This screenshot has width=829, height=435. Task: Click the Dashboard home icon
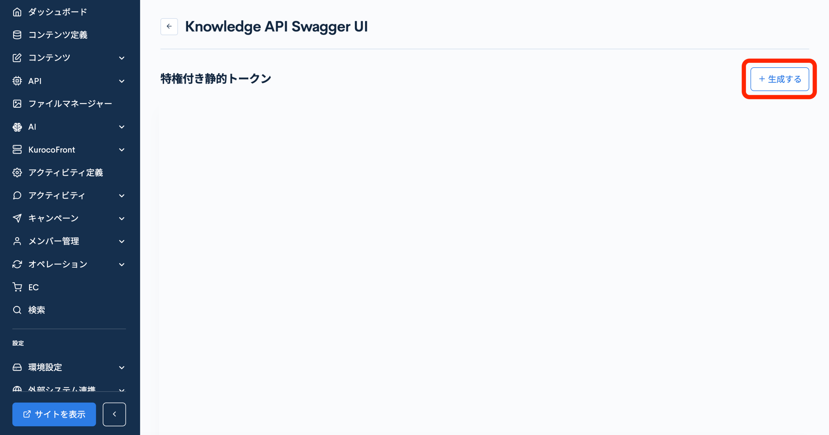coord(17,12)
